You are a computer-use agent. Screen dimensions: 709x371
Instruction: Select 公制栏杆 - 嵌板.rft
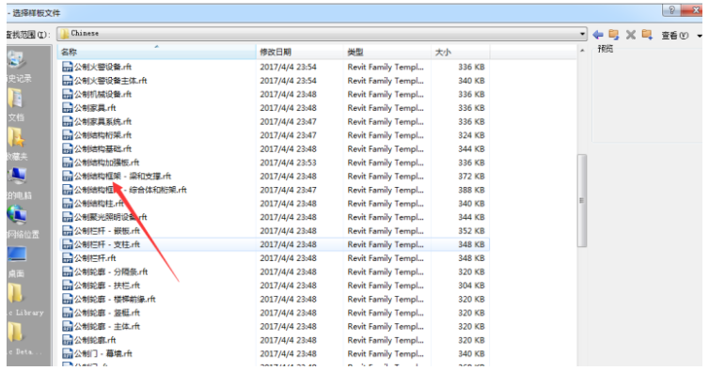[x=106, y=231]
